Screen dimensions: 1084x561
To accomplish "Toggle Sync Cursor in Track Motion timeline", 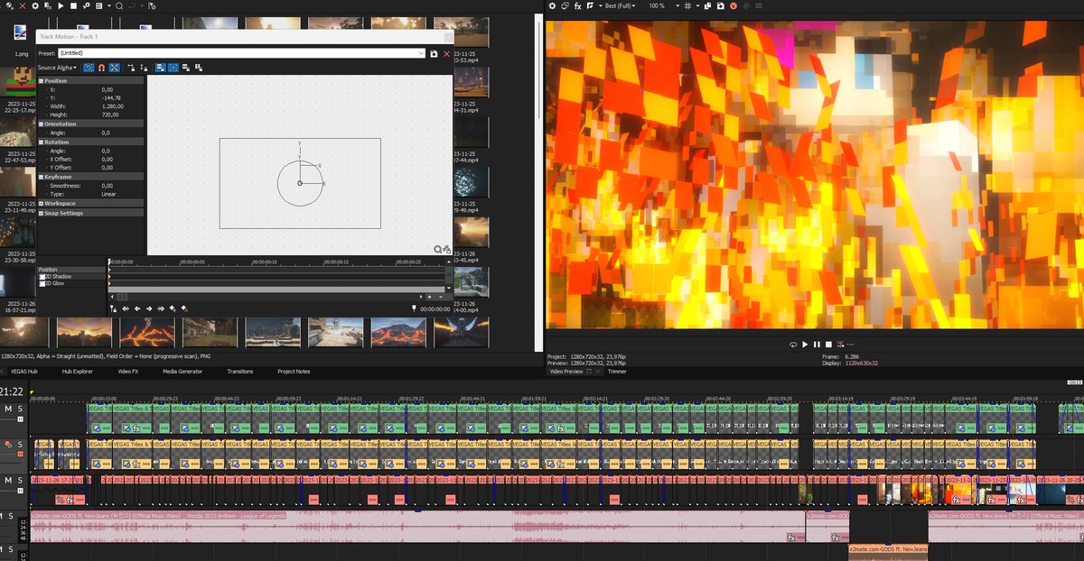I will click(x=113, y=308).
